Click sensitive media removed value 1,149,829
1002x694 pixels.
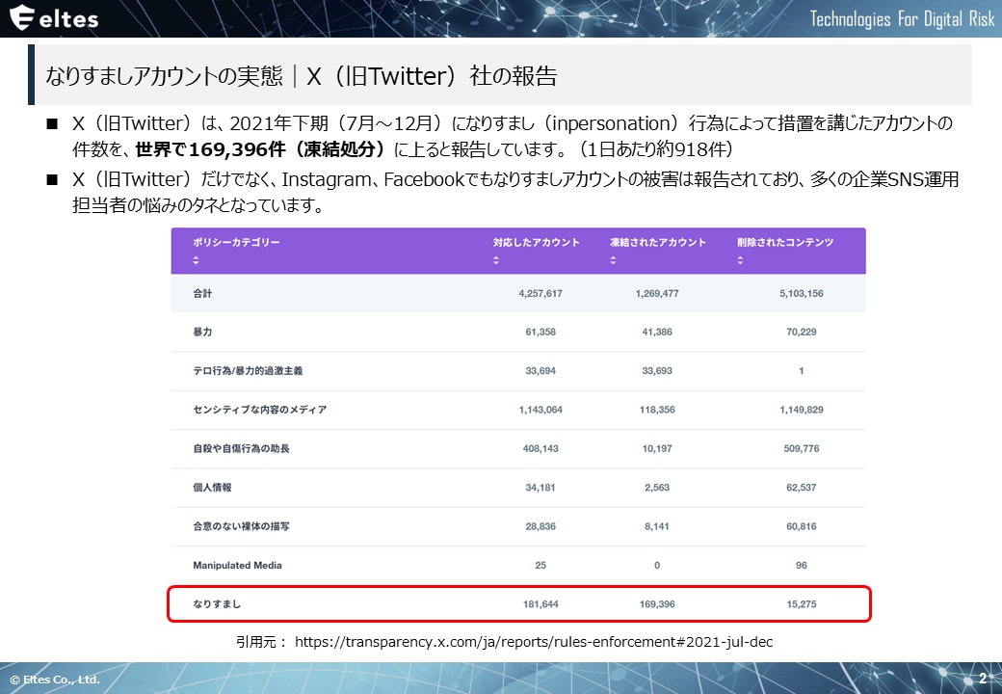click(802, 410)
